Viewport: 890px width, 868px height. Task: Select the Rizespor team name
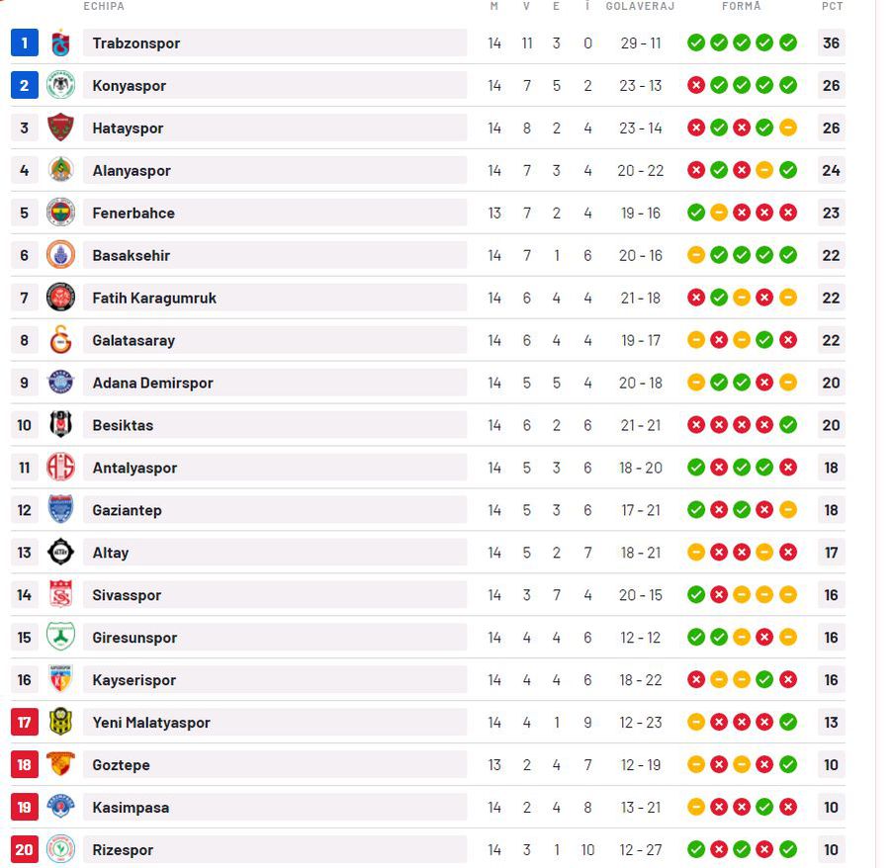(123, 850)
